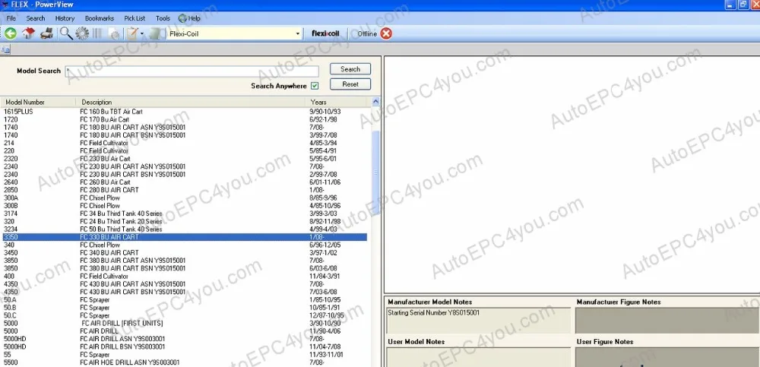760x367 pixels.
Task: Click the Reset button
Action: pyautogui.click(x=350, y=84)
